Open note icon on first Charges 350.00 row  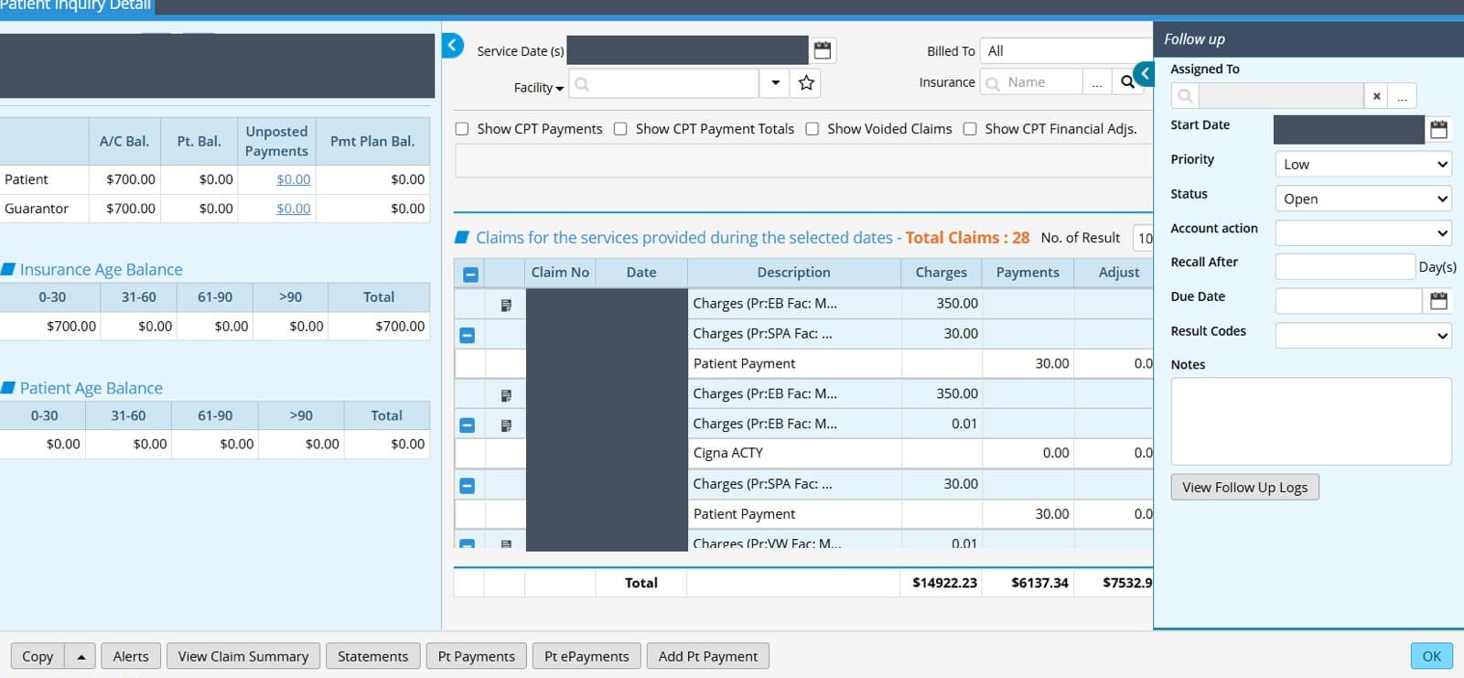[x=506, y=305]
